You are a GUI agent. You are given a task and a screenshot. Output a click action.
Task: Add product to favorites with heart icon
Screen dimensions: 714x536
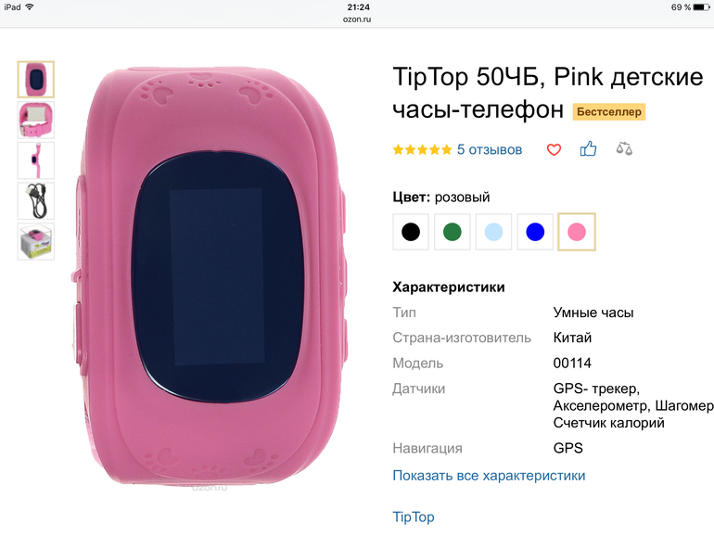click(554, 149)
